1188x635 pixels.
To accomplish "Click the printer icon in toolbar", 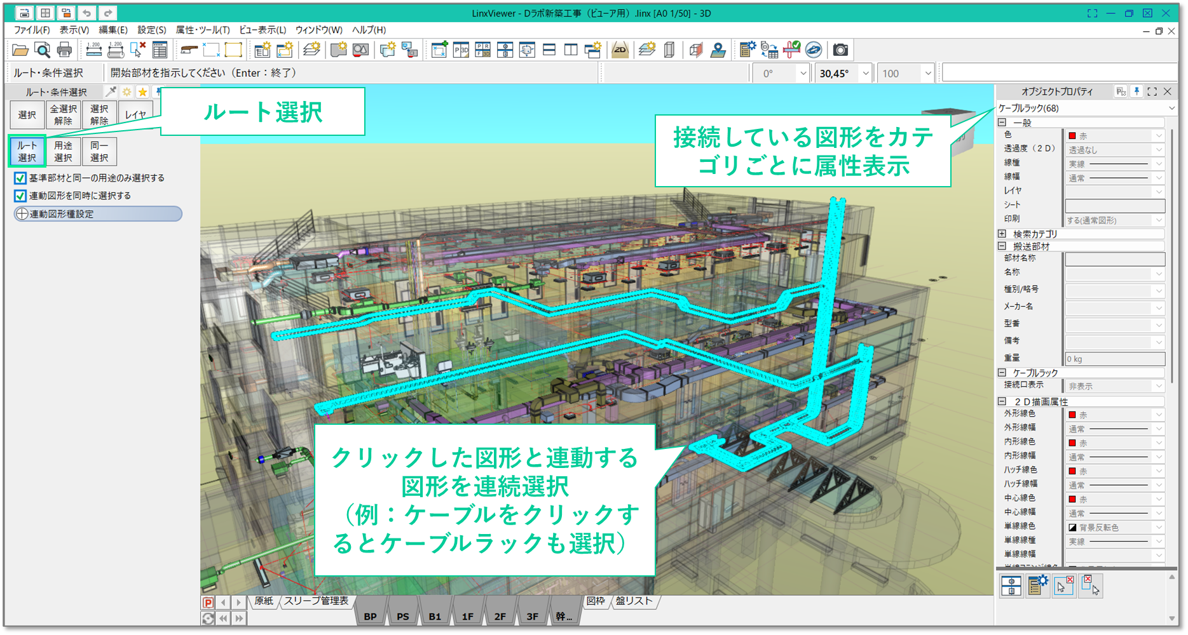I will [x=64, y=50].
